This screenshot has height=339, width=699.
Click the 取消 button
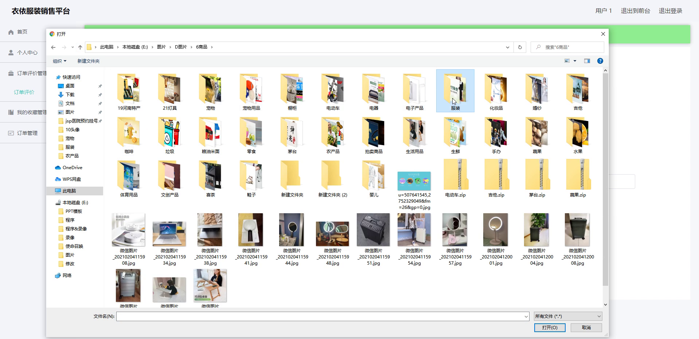pos(586,327)
